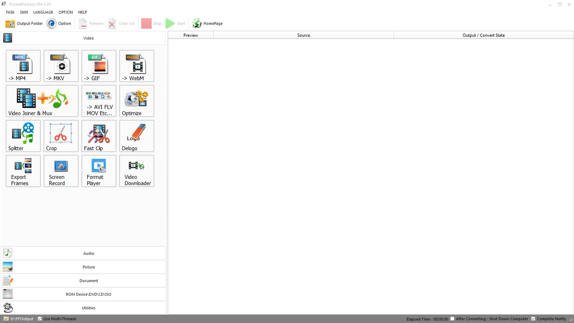Open the Screen Record tool

tap(61, 171)
